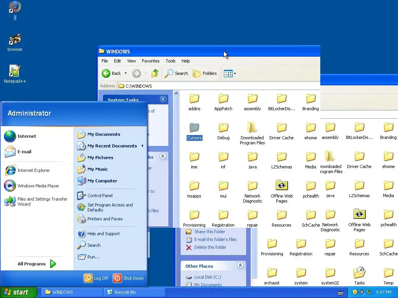Open the Views dropdown in toolbar
The height and width of the screenshot is (298, 398).
coord(230,73)
